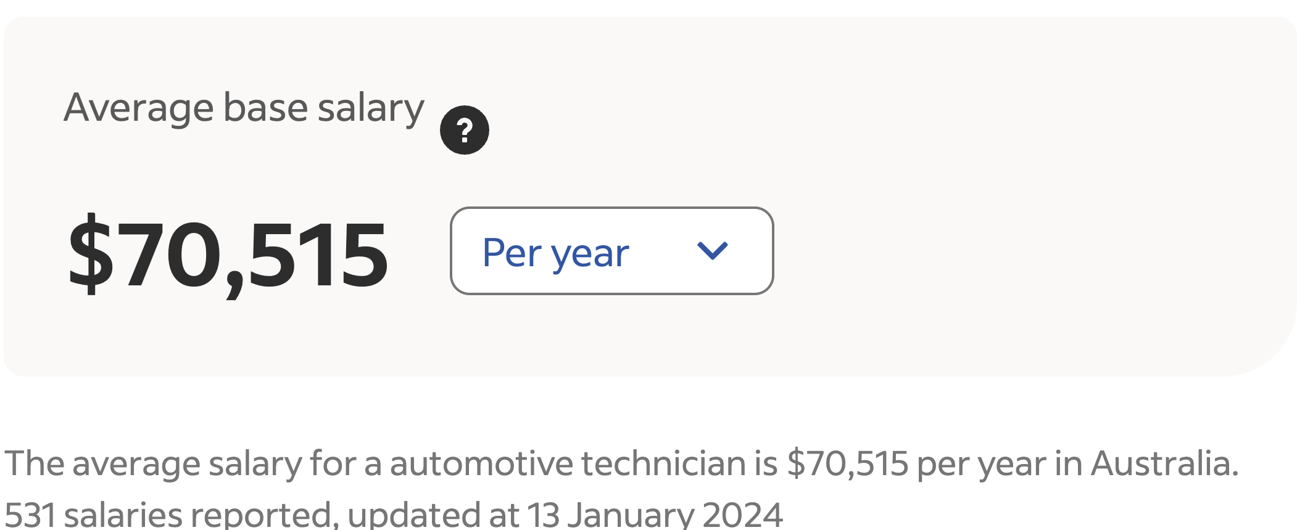Click the word Australia in the description
1297x530 pixels.
click(x=1164, y=463)
